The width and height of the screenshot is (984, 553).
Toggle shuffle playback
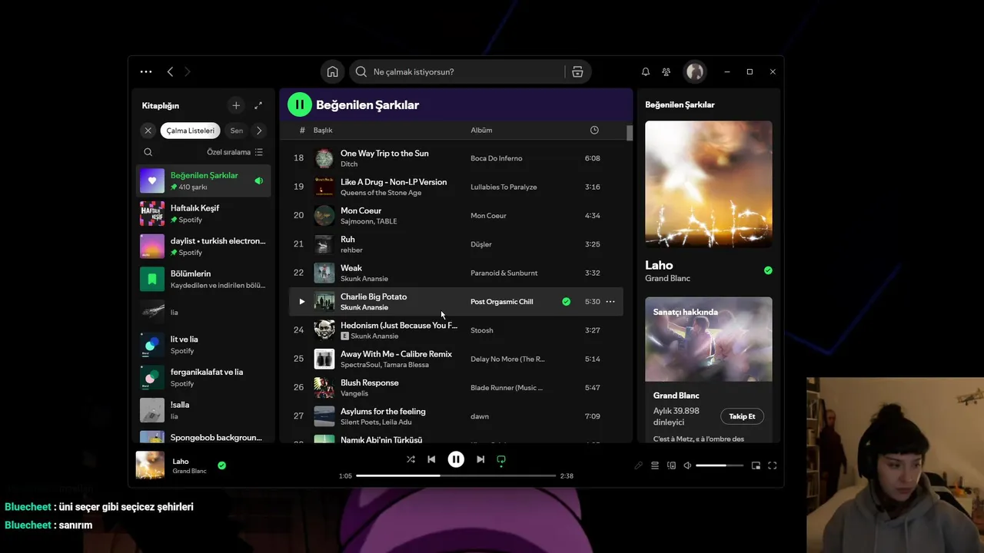411,459
